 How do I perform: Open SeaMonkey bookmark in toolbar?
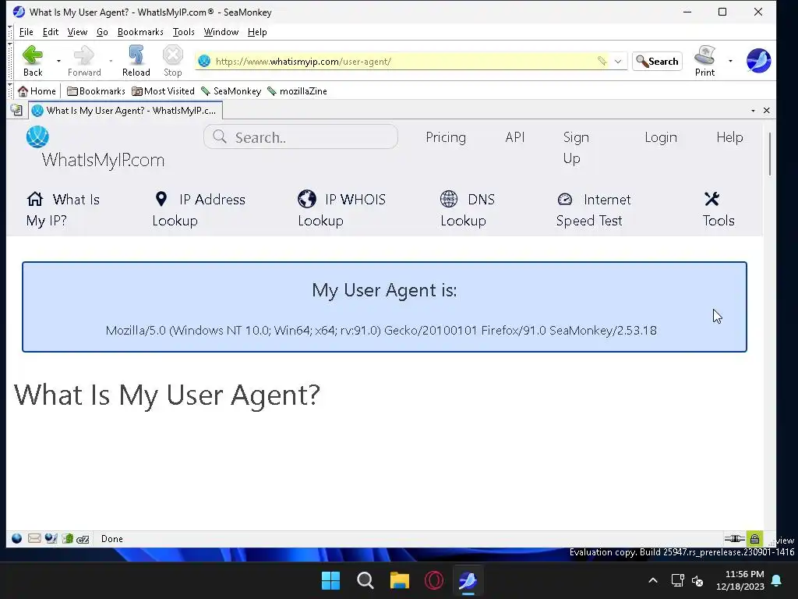[231, 91]
